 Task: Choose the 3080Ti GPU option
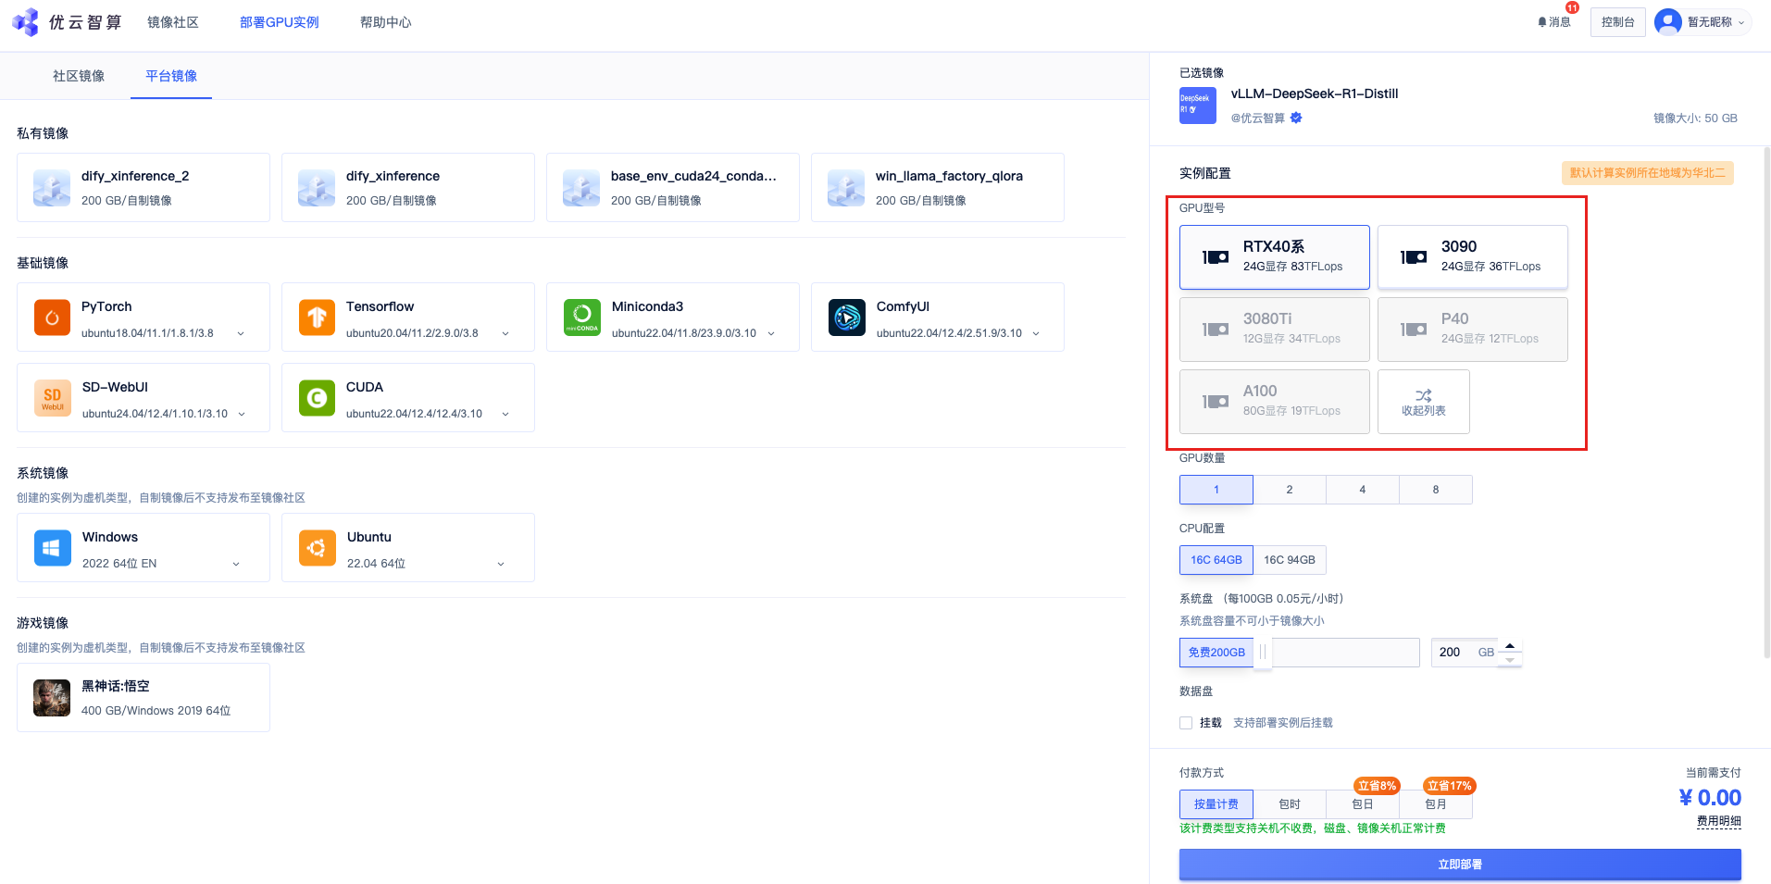click(1275, 330)
